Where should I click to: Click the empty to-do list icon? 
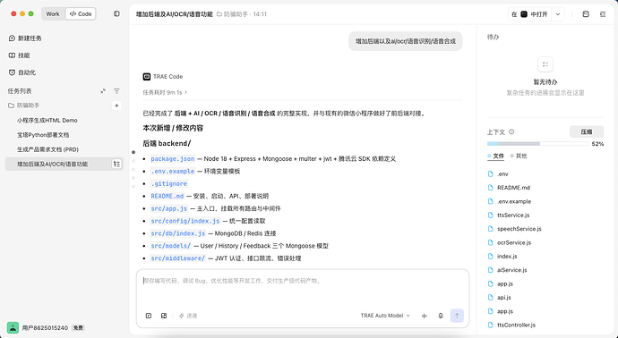click(545, 64)
